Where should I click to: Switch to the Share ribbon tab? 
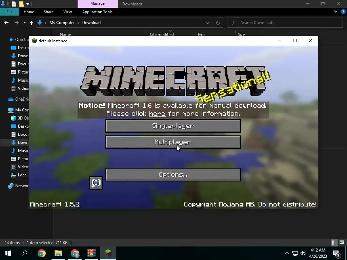[x=48, y=12]
